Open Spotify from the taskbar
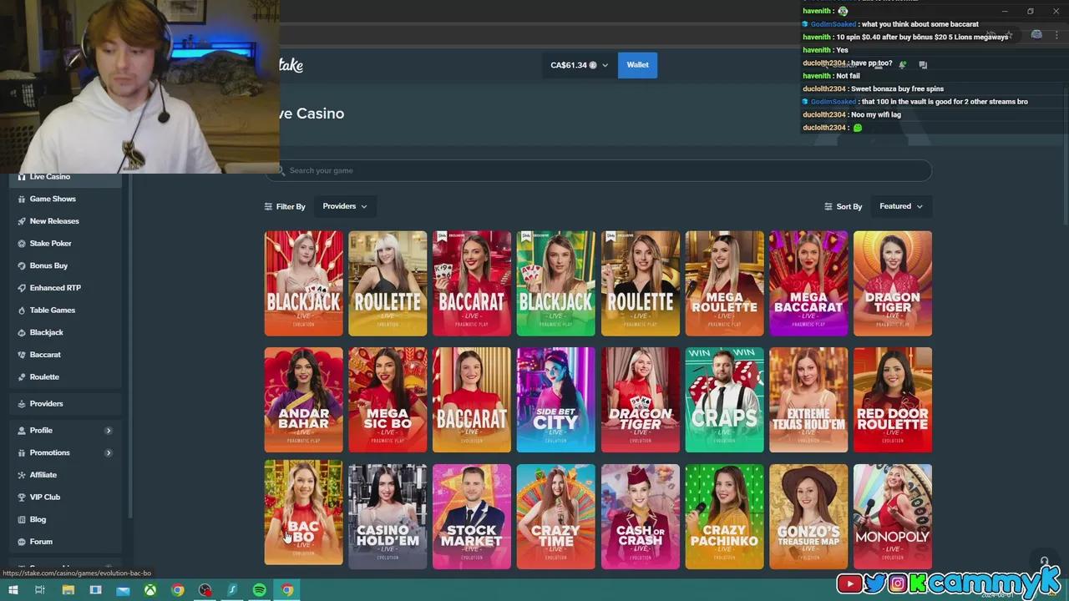Image resolution: width=1069 pixels, height=601 pixels. coord(260,590)
